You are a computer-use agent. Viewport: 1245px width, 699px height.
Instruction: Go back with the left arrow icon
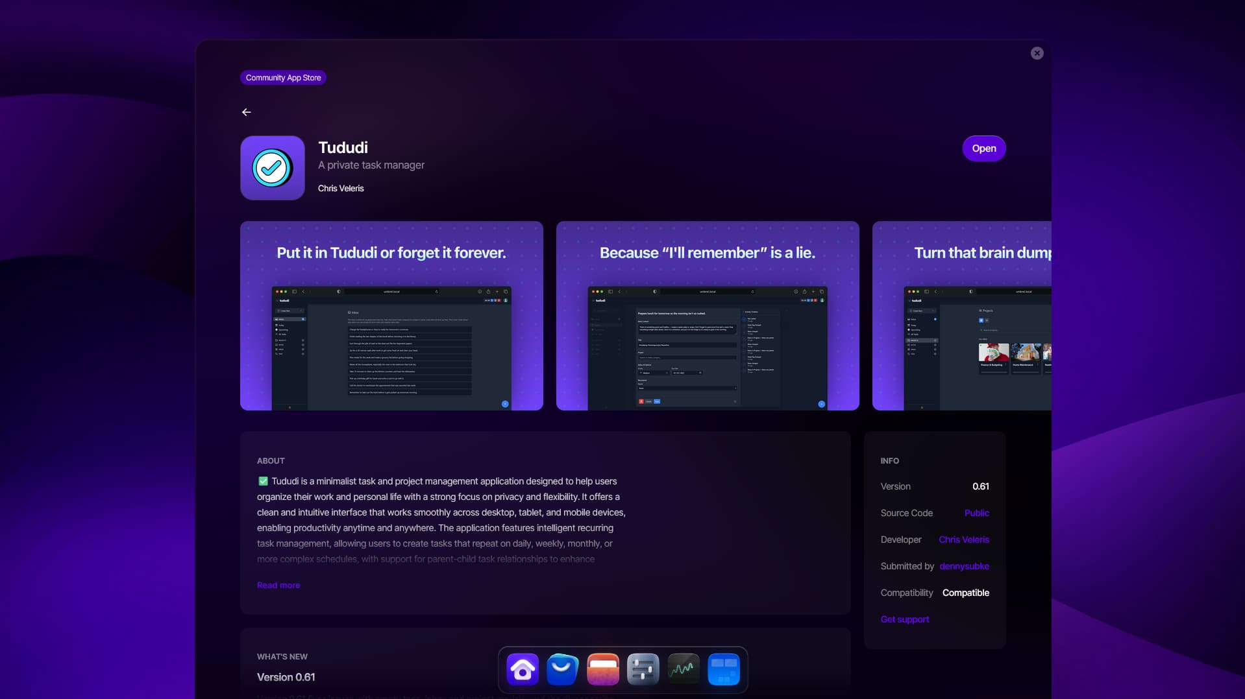247,112
